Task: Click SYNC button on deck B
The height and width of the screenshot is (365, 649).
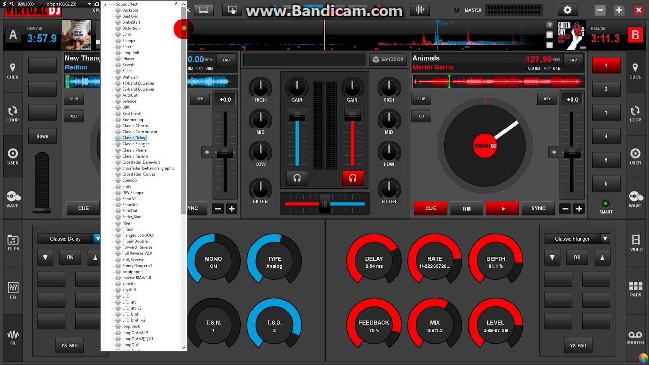Action: click(x=538, y=208)
